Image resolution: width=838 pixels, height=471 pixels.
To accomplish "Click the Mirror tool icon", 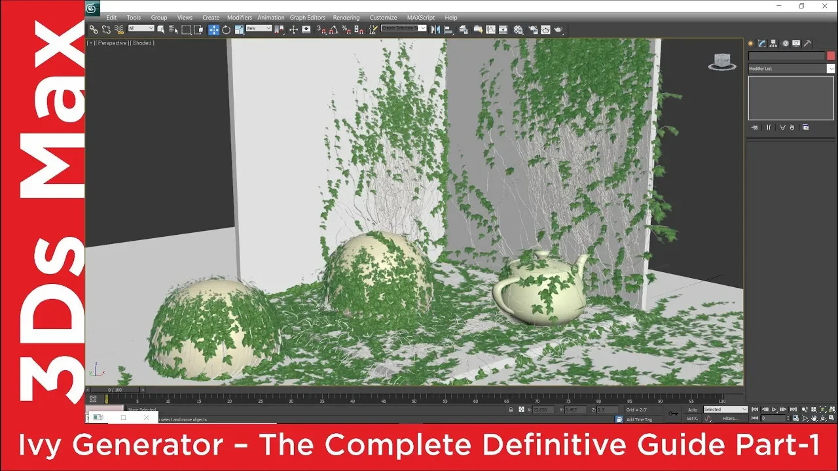I will click(436, 29).
